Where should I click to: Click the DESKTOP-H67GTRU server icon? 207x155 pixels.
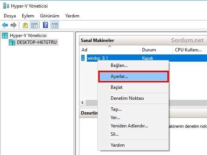click(x=12, y=42)
